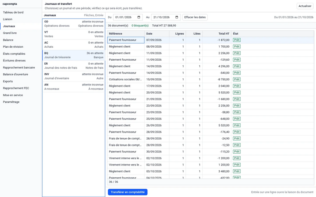Click the -58,80 amount cell

[x=217, y=112]
